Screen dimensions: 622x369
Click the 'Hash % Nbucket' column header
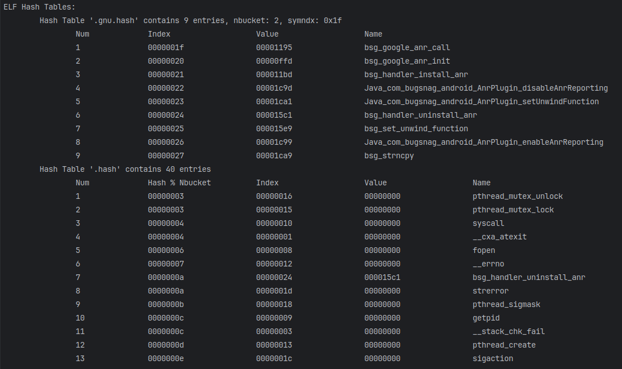(x=179, y=183)
